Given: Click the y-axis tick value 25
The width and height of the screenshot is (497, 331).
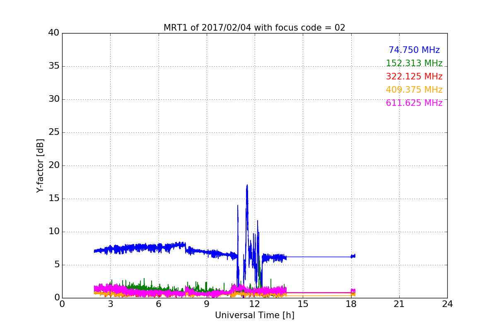Looking at the screenshot, I should pyautogui.click(x=53, y=132).
